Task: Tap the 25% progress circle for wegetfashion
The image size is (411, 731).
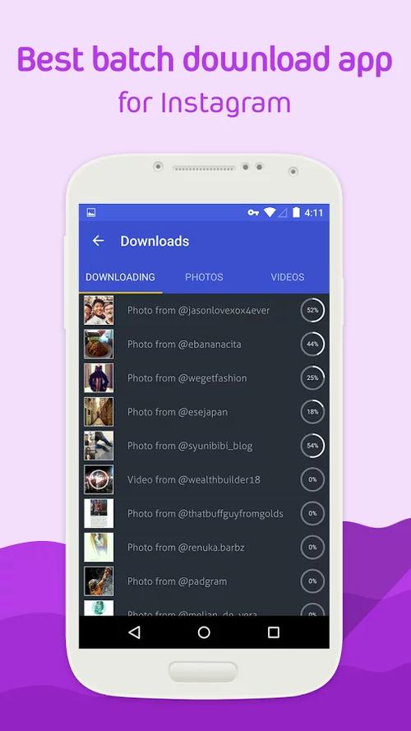Action: pos(312,377)
